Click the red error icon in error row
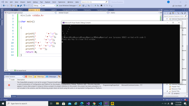The image size is (189, 106). coord(9,85)
